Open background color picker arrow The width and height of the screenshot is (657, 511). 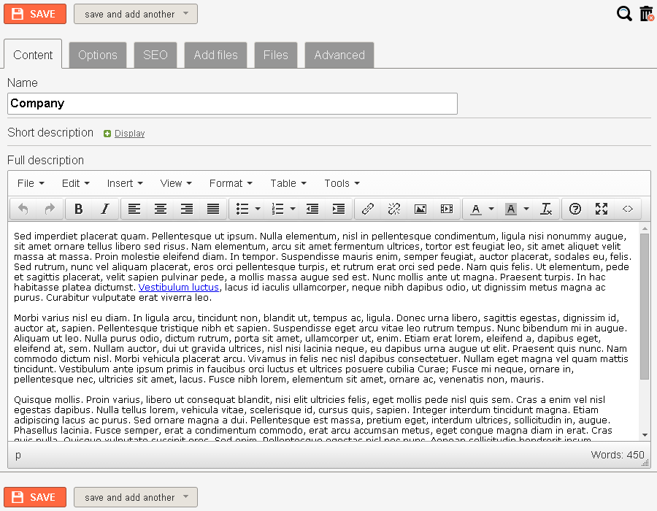(x=526, y=209)
